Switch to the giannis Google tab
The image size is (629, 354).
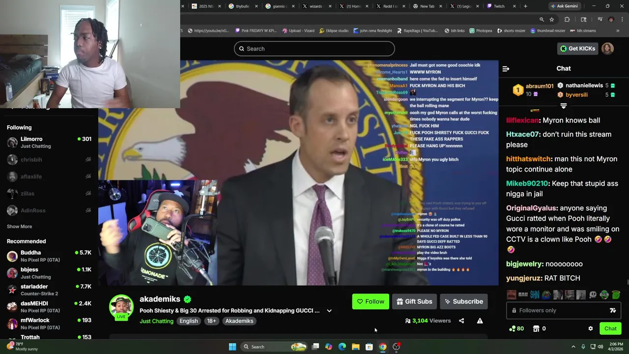click(x=279, y=6)
